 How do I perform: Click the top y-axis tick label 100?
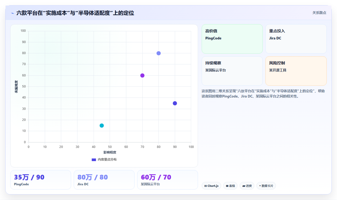[23, 31]
